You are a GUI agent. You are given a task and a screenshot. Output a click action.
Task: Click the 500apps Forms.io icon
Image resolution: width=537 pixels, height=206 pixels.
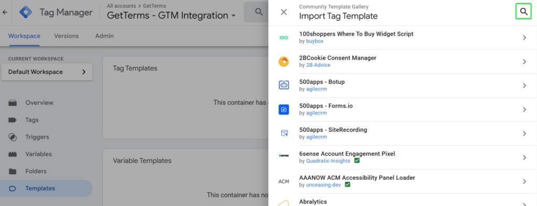point(284,109)
